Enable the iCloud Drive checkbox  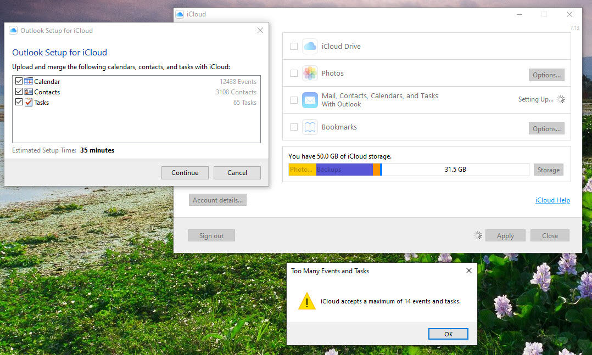294,47
